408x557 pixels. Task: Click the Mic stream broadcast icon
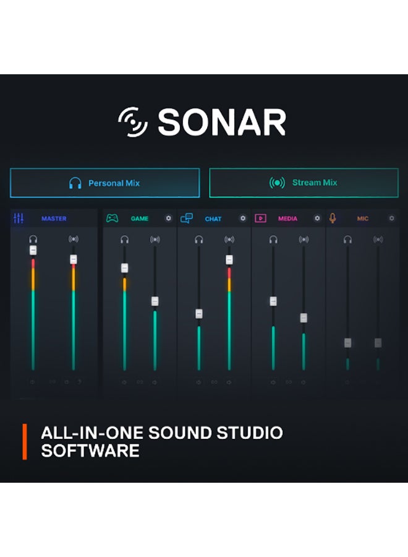click(378, 240)
